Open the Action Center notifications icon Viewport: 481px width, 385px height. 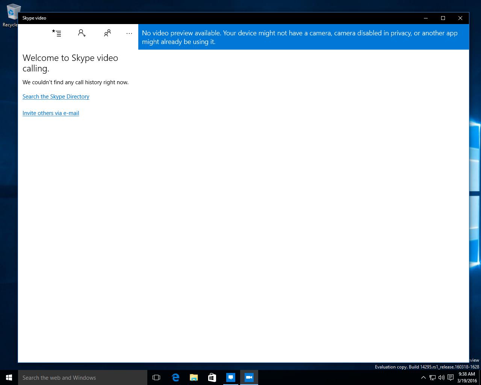pyautogui.click(x=451, y=377)
